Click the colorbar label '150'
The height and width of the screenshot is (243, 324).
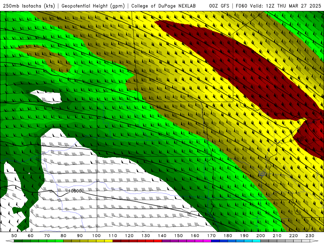click(x=179, y=236)
